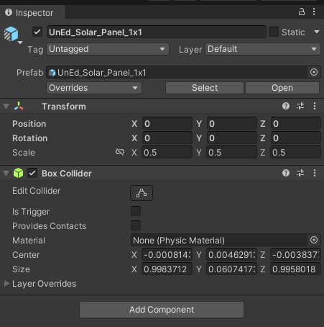
Task: Open the Inspector panel kebab menu
Action: click(x=314, y=12)
